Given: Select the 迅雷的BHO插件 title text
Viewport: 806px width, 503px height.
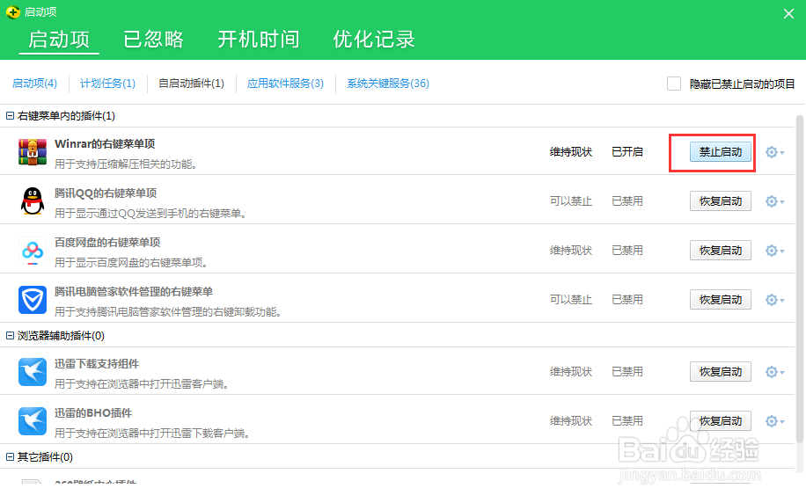Looking at the screenshot, I should pyautogui.click(x=93, y=413).
